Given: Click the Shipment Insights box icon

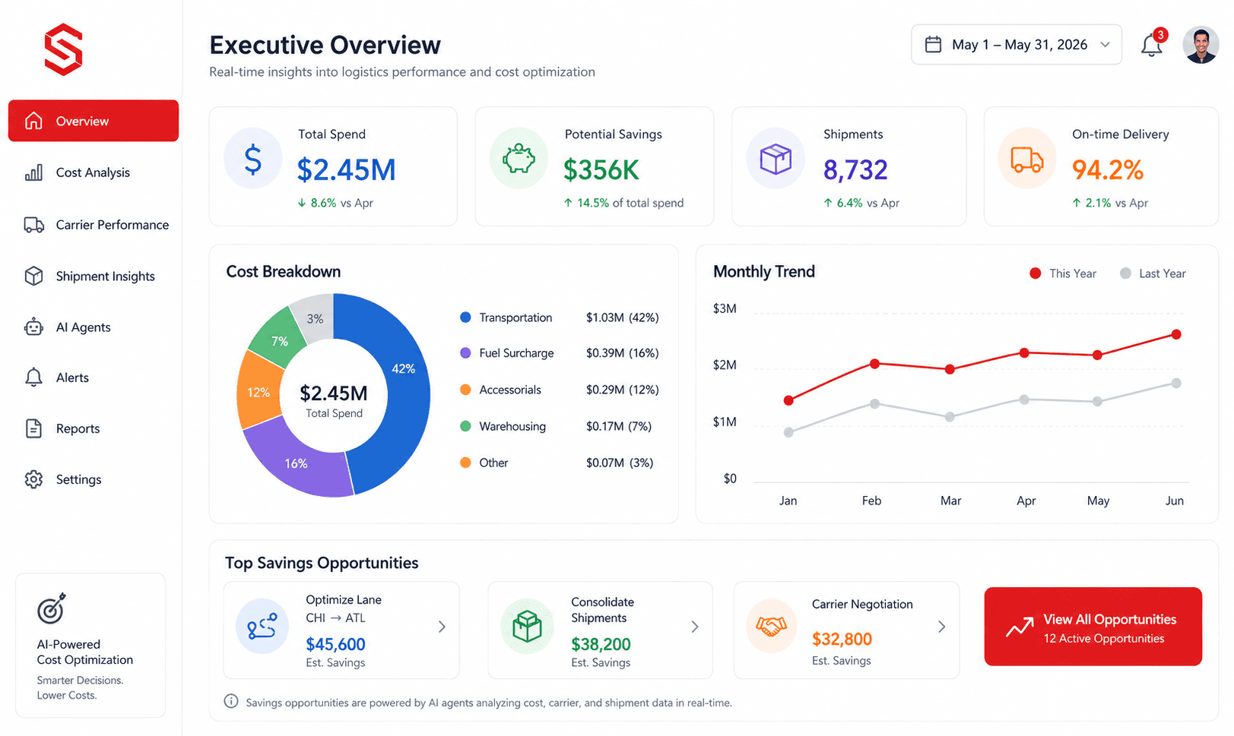Looking at the screenshot, I should click(x=33, y=276).
